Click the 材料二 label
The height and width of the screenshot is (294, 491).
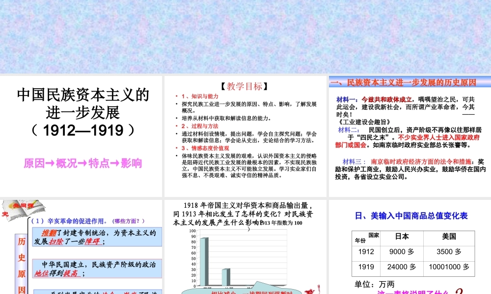point(349,130)
